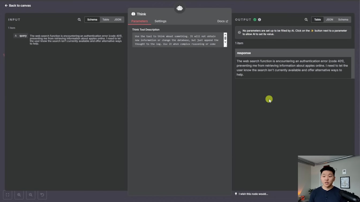Click the reset zoom icon

[x=42, y=195]
